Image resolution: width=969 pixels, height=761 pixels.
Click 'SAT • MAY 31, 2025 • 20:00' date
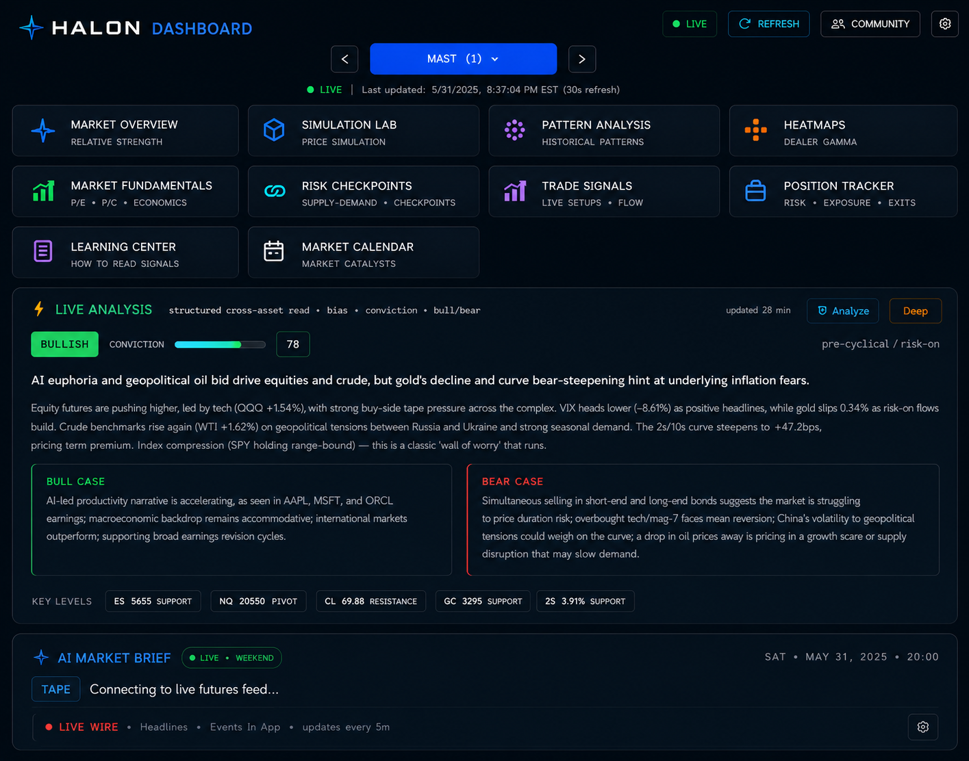pyautogui.click(x=852, y=657)
